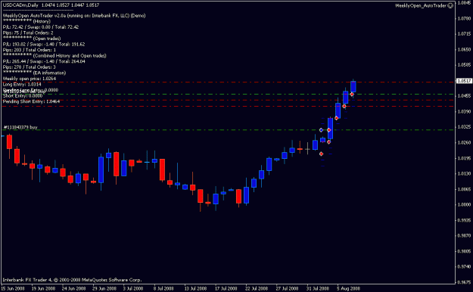Click the 13 Jul 2008 date label
Viewport: 473px width, 292px height.
195,289
